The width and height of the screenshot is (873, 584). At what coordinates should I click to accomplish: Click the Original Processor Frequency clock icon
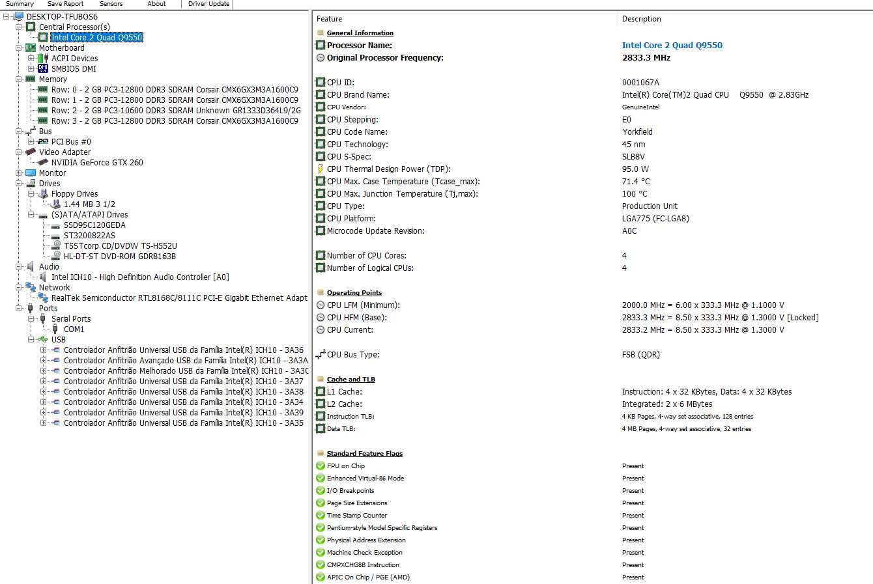coord(320,58)
